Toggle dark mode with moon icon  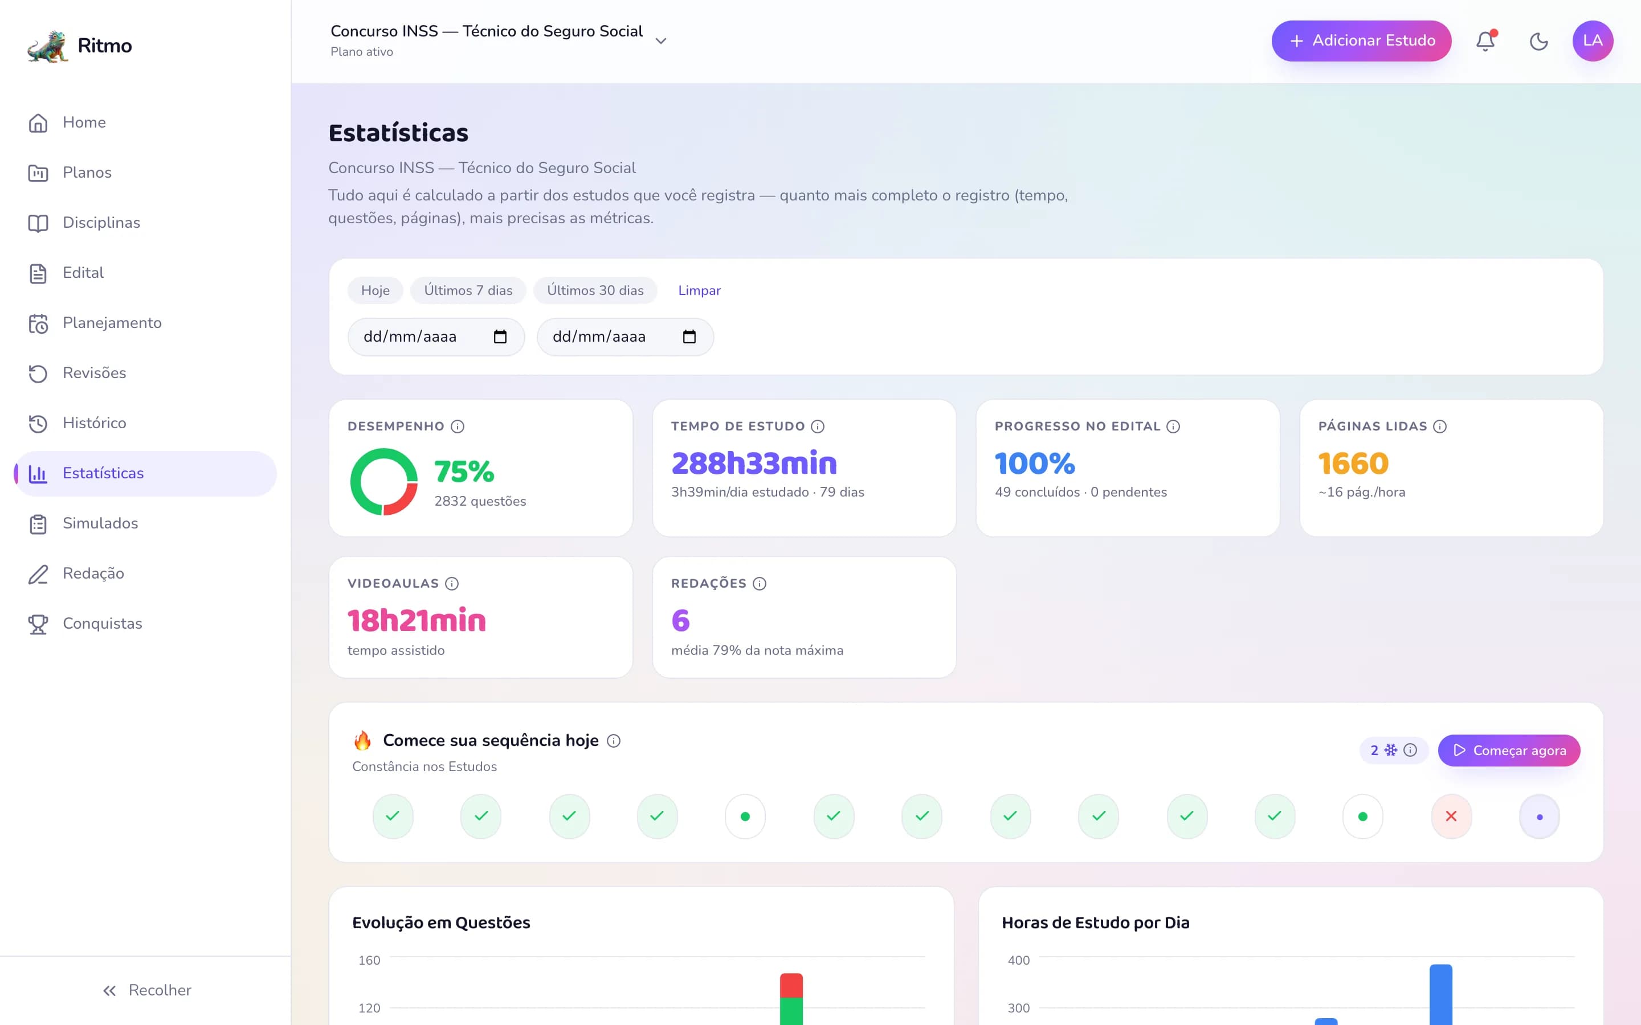pyautogui.click(x=1538, y=40)
